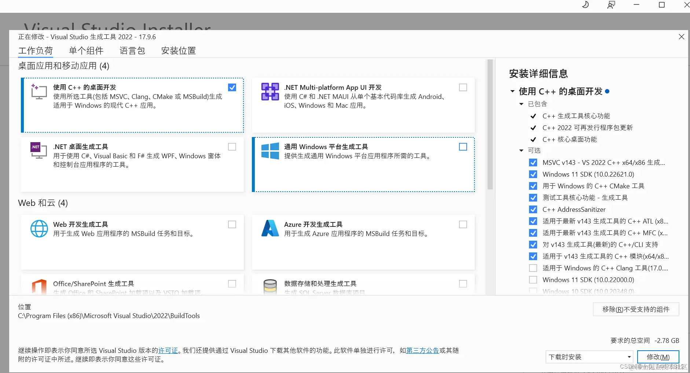Screen dimensions: 690x373
Task: Open the 许可证 link
Action: tap(168, 351)
